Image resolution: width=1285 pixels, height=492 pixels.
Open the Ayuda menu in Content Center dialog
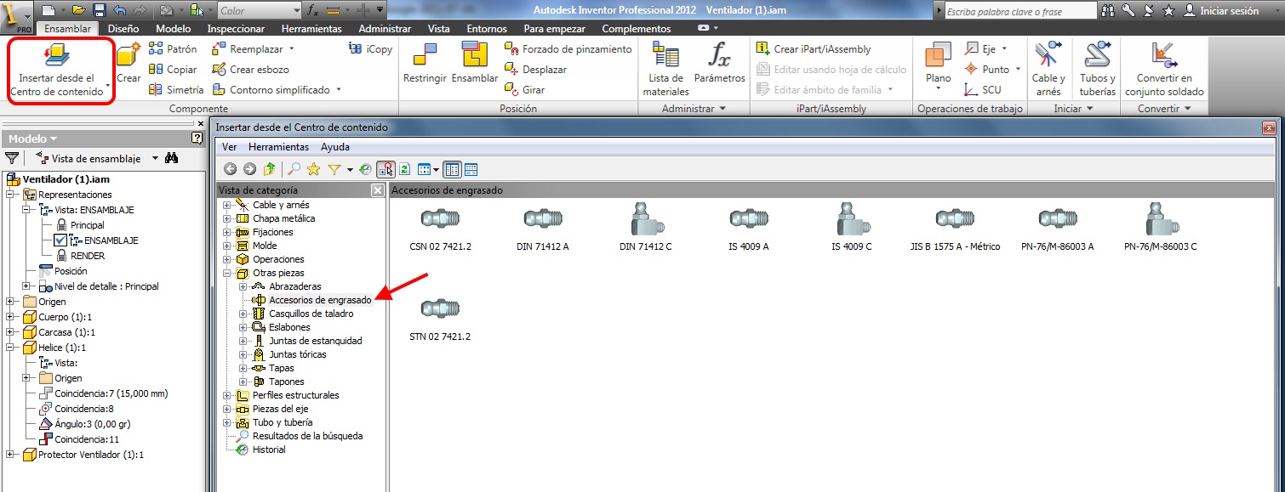point(335,147)
